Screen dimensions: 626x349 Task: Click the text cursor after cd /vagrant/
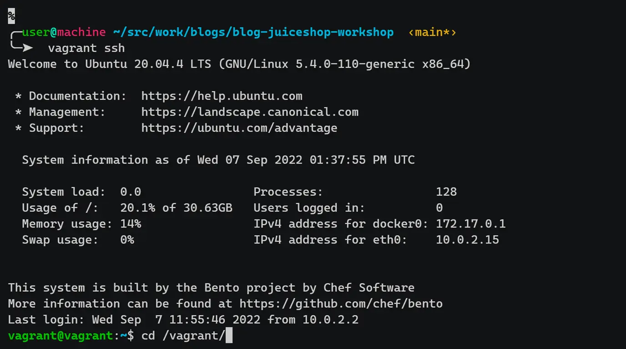(229, 336)
